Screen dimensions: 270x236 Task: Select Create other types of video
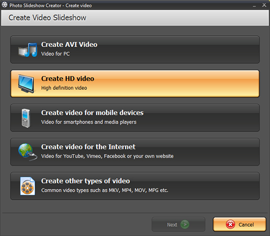[135, 186]
